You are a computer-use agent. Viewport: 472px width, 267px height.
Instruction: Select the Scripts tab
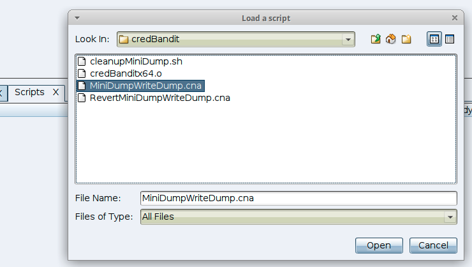pos(29,93)
